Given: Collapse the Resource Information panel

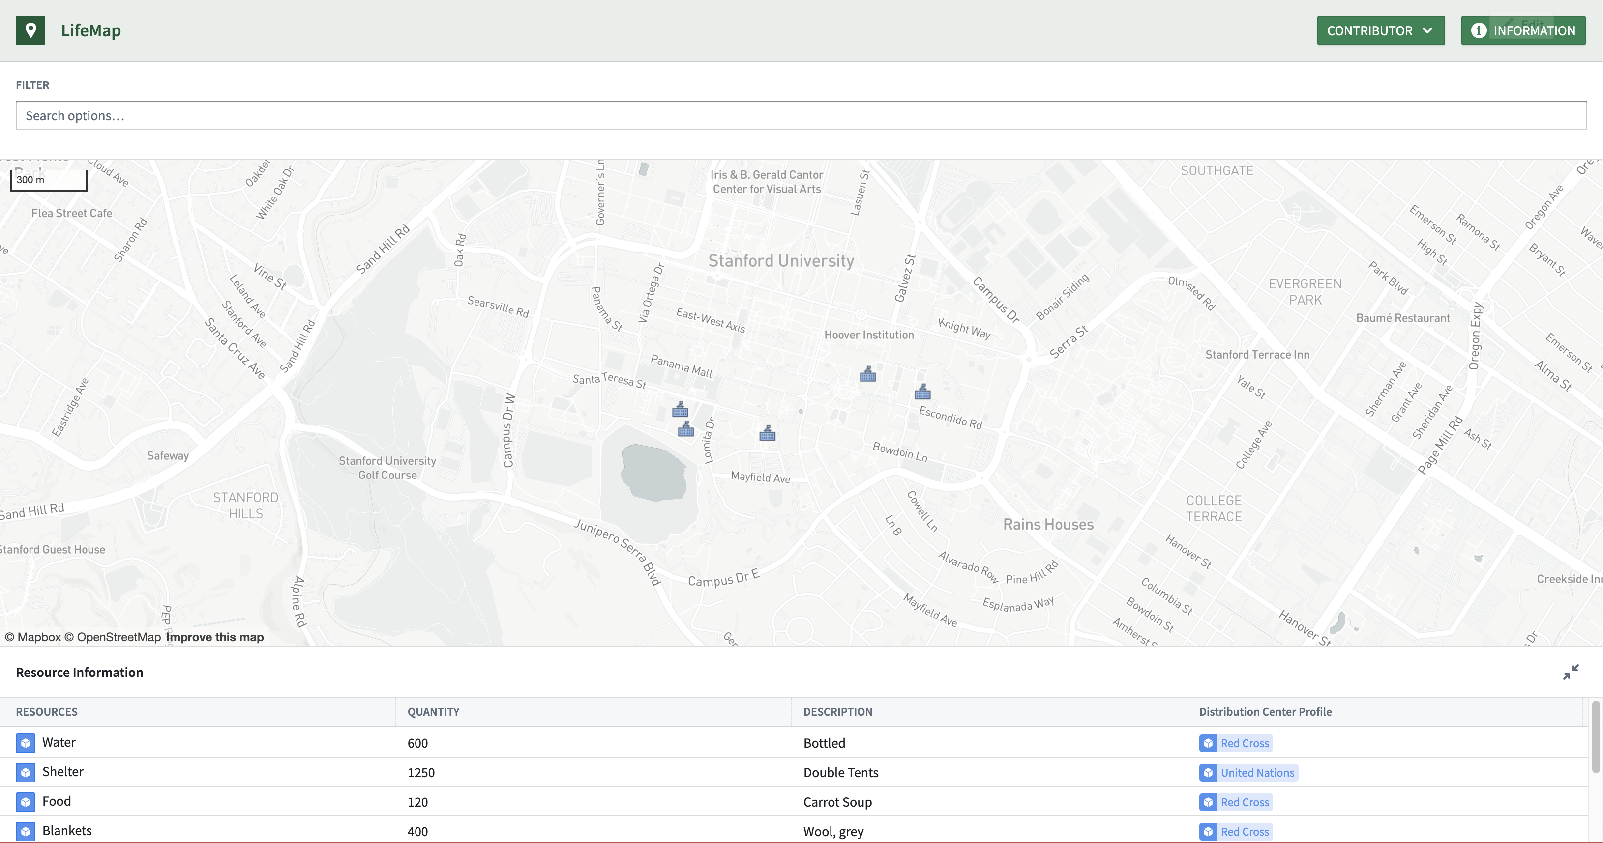Looking at the screenshot, I should click(x=1570, y=672).
